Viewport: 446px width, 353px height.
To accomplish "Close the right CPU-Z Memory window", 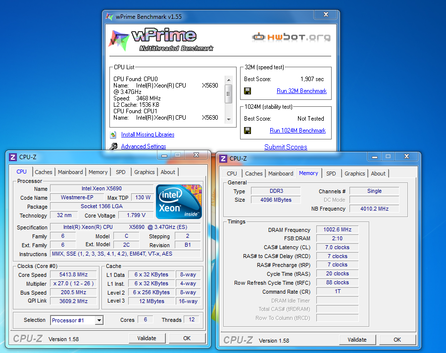I will pos(407,156).
